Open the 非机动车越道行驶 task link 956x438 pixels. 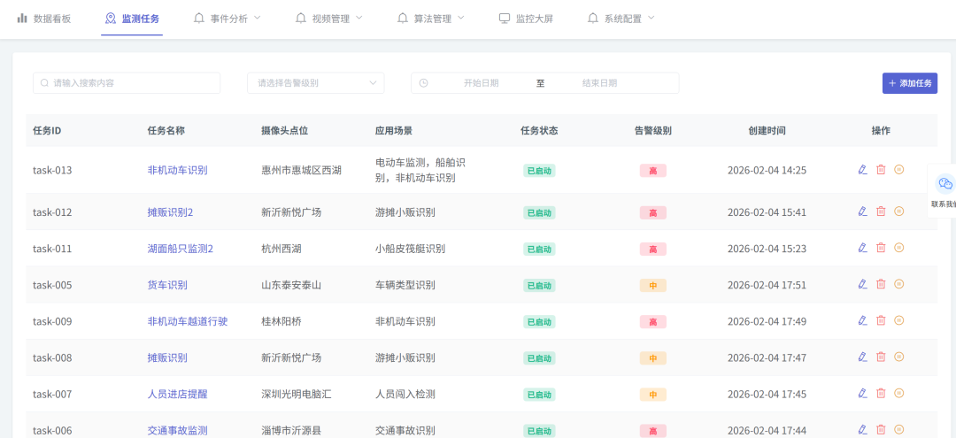click(187, 321)
